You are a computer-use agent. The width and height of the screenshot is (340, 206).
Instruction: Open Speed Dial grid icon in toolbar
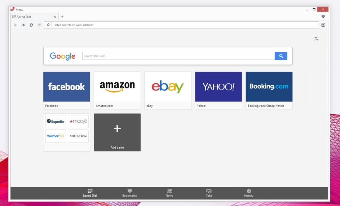coord(39,25)
